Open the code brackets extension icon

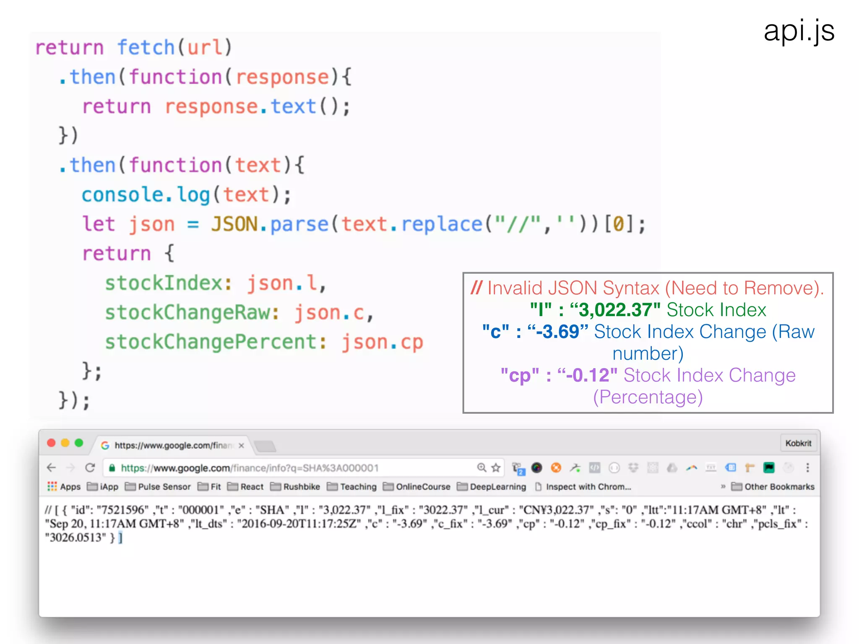pyautogui.click(x=595, y=467)
